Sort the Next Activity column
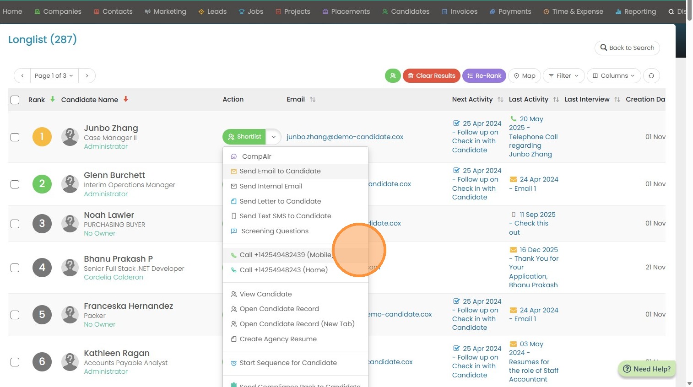The width and height of the screenshot is (693, 387). pyautogui.click(x=500, y=100)
